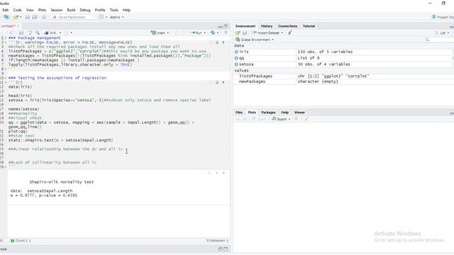Click the re-run/publish blue icon beside Run

[x=213, y=33]
